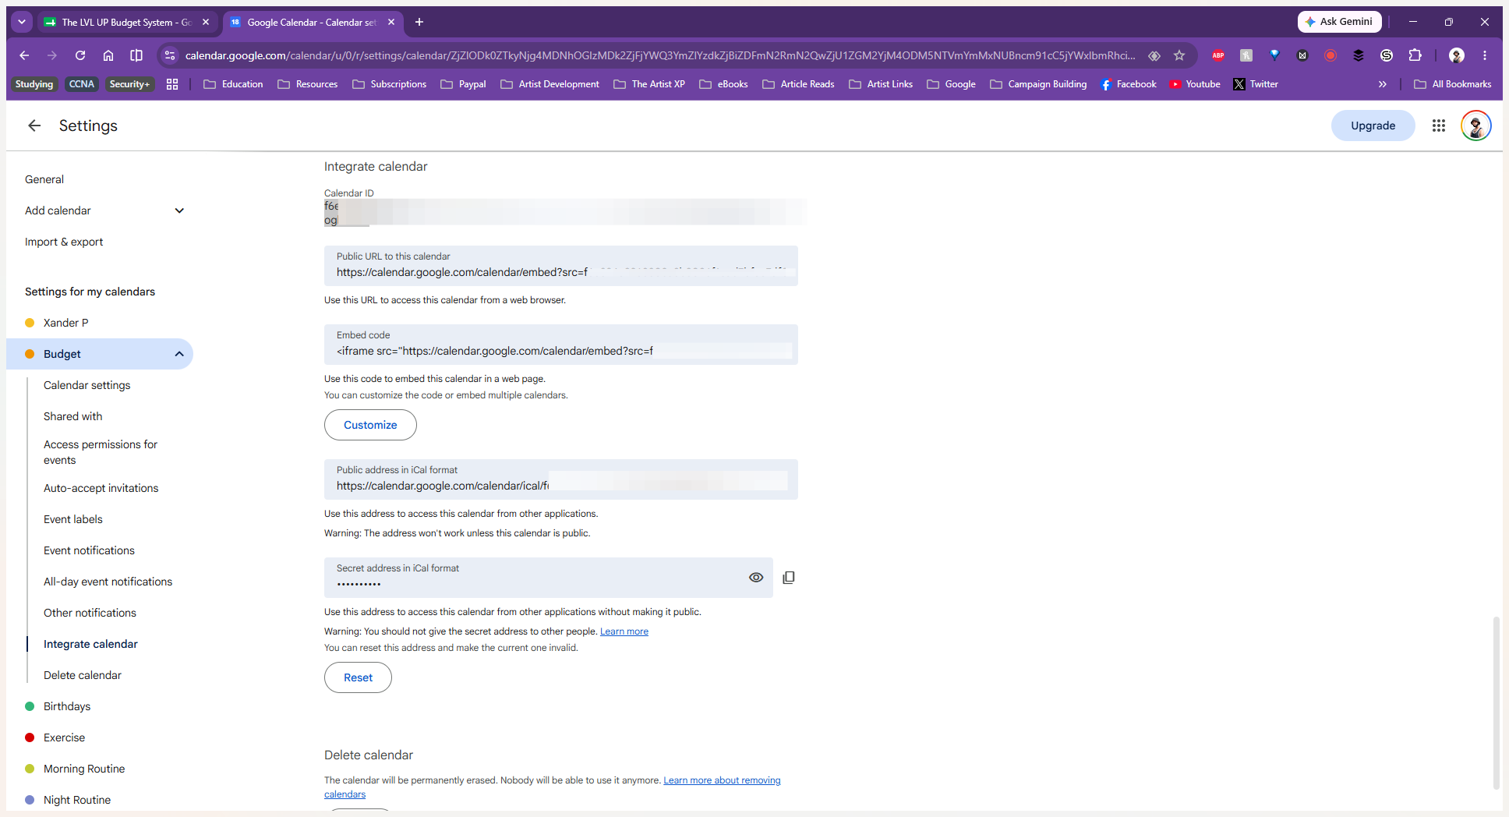Go to All-day event notifications section

pyautogui.click(x=108, y=582)
